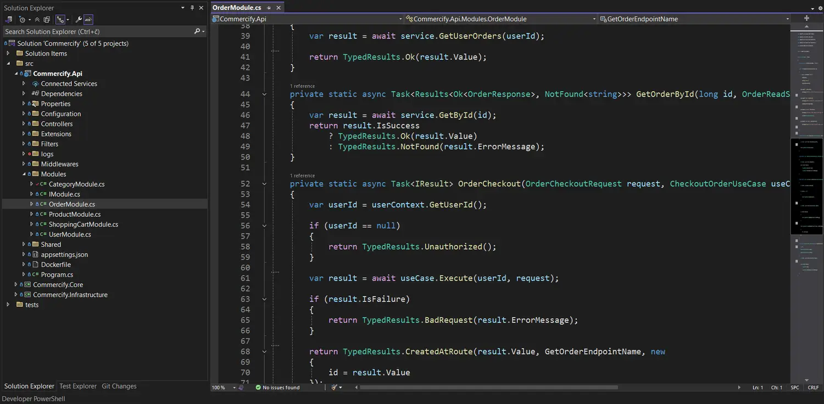Screen dimensions: 824x404
Task: Click the Pending Changes Filter clock icon
Action: pyautogui.click(x=23, y=20)
